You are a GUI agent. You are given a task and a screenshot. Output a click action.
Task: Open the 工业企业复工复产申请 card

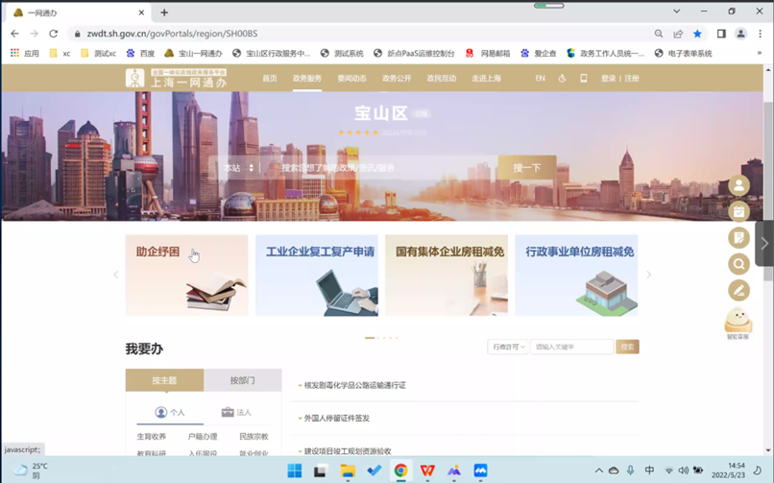(x=316, y=276)
